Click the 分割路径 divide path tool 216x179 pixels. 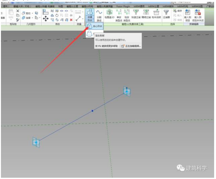point(99,15)
